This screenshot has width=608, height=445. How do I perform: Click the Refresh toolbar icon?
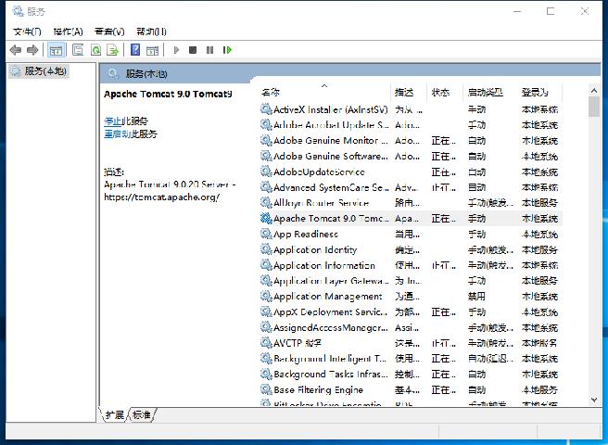pyautogui.click(x=95, y=50)
